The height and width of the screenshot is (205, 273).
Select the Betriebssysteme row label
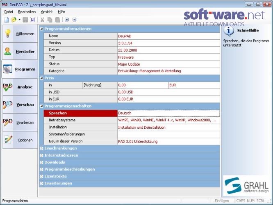click(80, 120)
